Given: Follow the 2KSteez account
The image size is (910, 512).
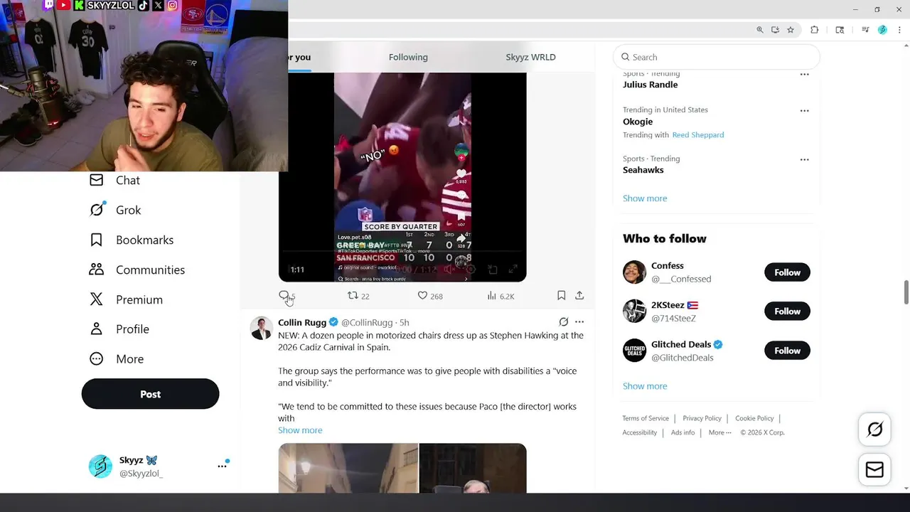Looking at the screenshot, I should point(787,311).
